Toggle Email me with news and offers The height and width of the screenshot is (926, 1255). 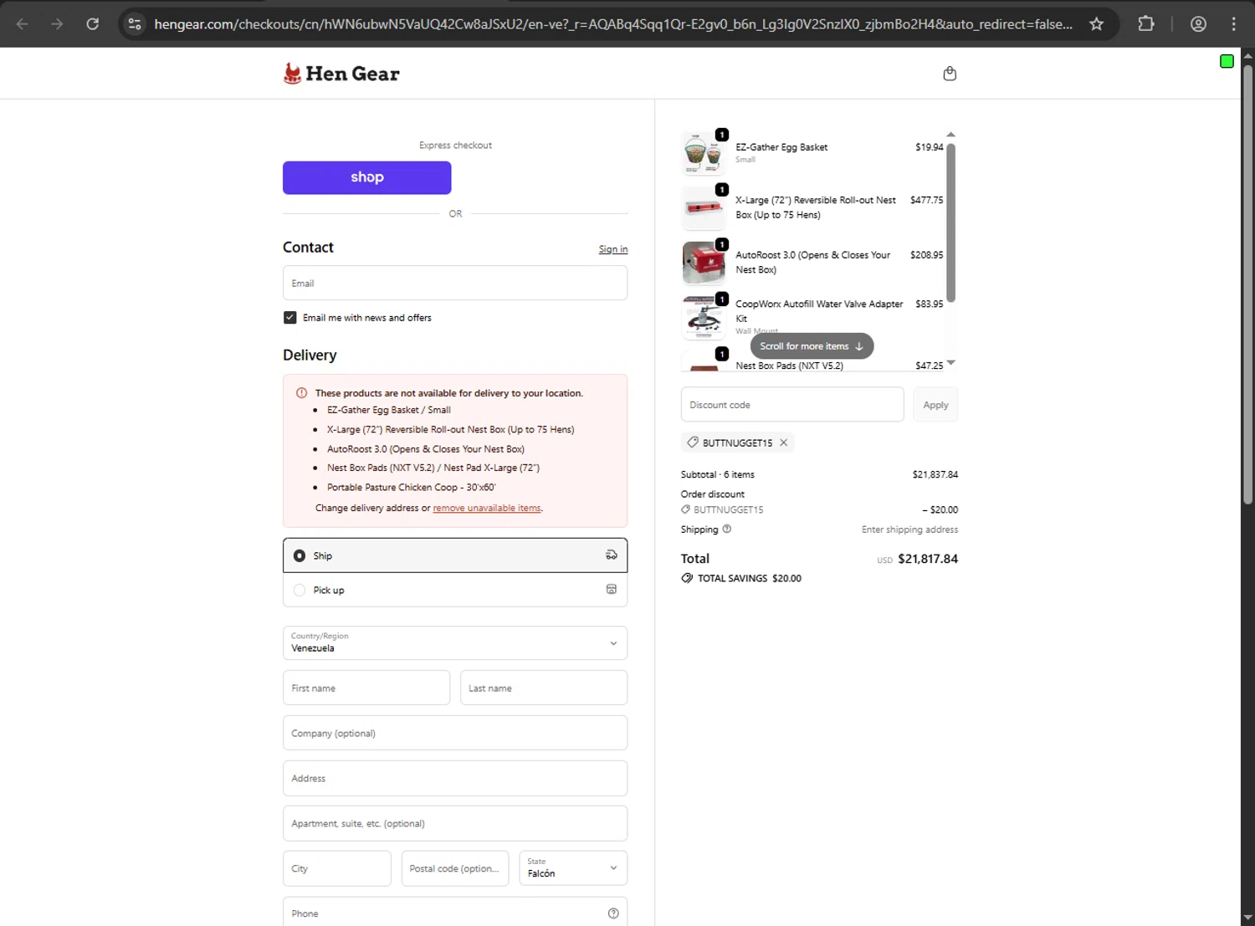pos(289,318)
